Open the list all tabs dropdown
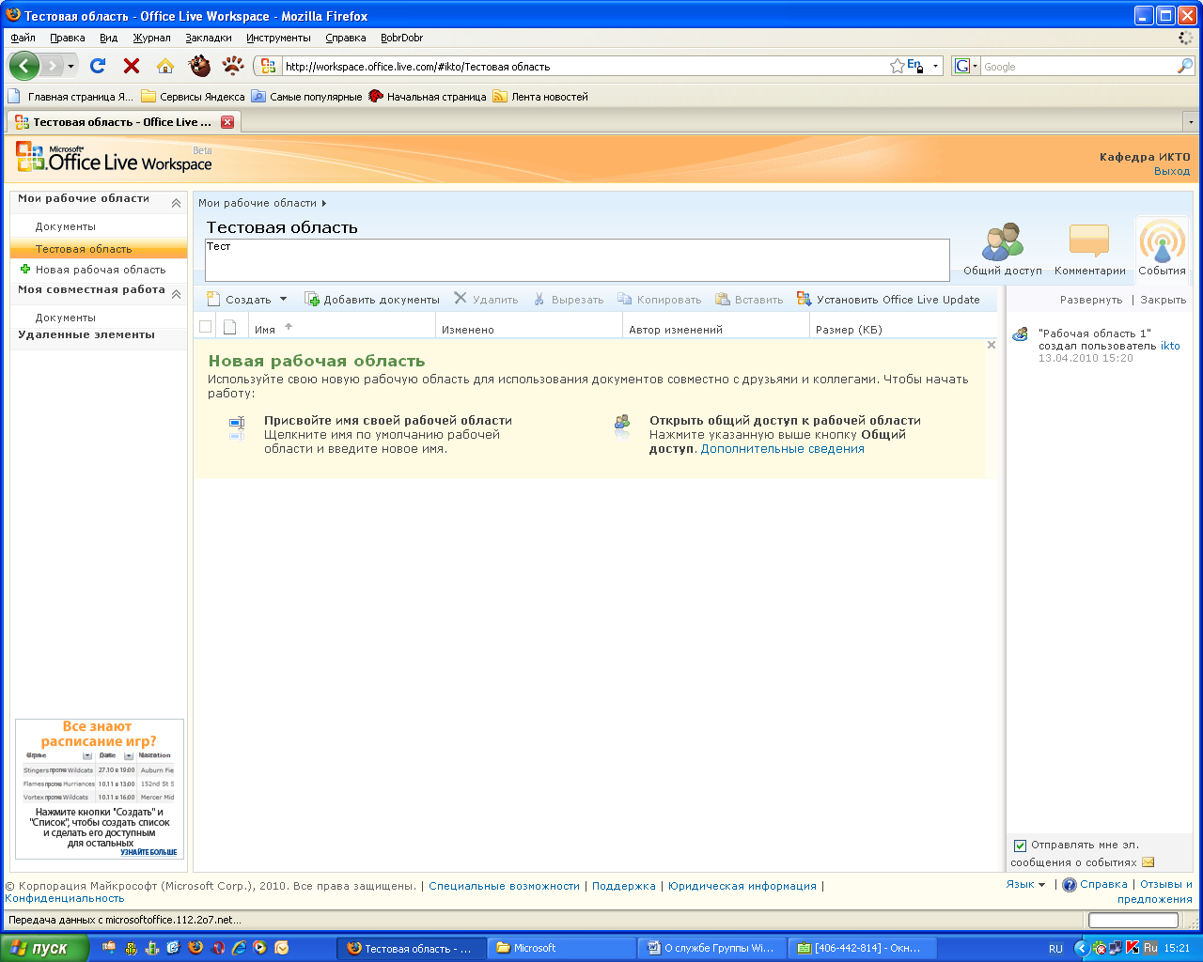This screenshot has height=962, width=1203. coord(1191,122)
